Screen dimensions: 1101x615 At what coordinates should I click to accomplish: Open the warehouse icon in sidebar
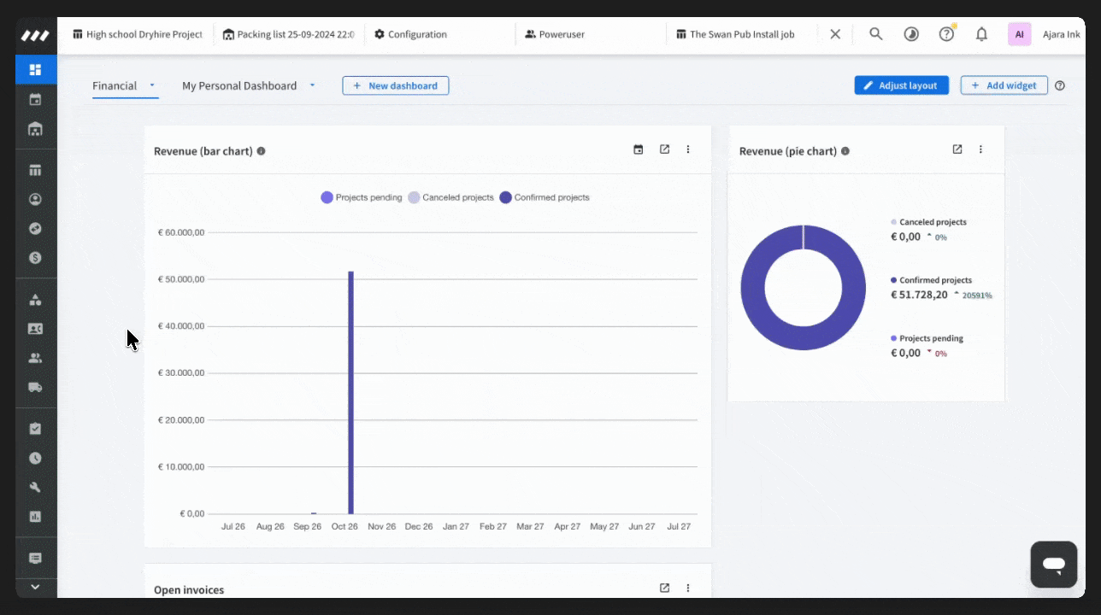coord(35,129)
